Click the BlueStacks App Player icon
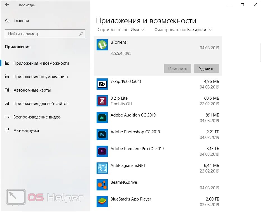Viewport: 262px width, 212px height. click(102, 202)
